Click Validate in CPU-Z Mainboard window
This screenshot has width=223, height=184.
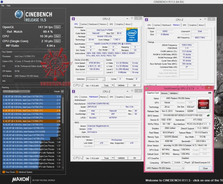(121, 158)
